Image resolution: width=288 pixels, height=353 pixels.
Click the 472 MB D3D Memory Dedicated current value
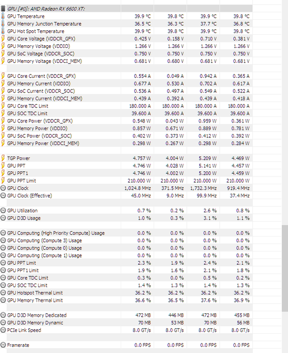pyautogui.click(x=143, y=315)
